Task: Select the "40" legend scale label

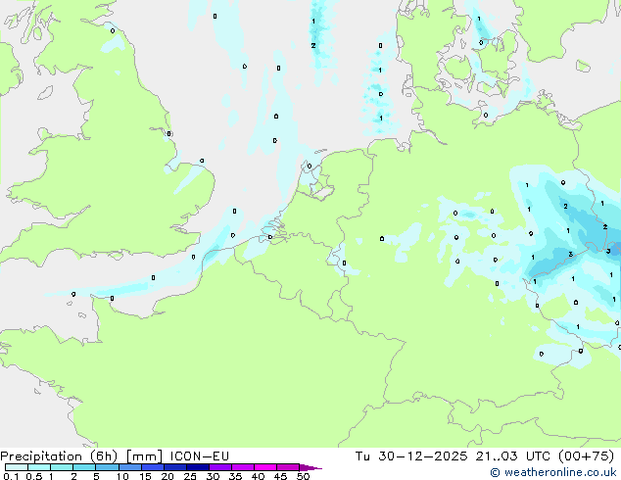Action: tap(258, 476)
